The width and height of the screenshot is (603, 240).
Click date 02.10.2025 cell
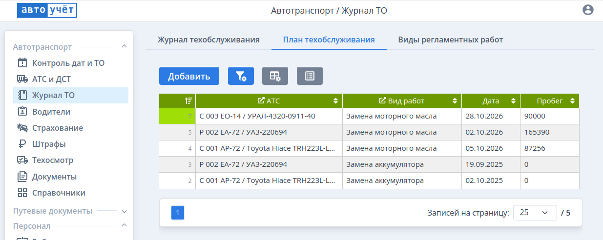click(491, 180)
